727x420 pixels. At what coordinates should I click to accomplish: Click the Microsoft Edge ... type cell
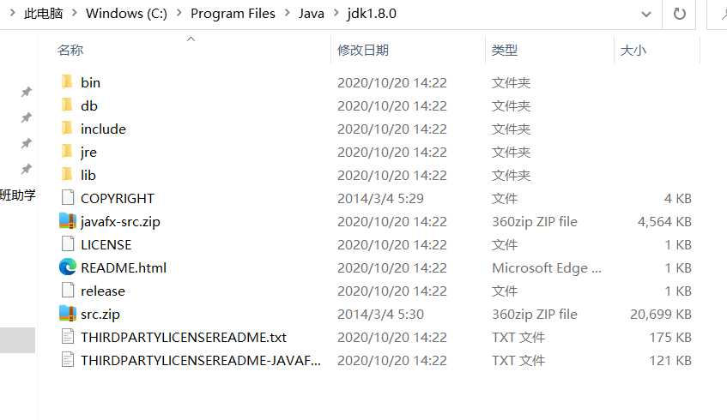547,267
